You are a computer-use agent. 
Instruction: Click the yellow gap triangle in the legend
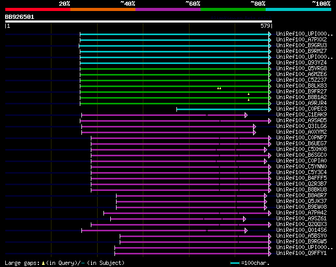click(x=43, y=263)
